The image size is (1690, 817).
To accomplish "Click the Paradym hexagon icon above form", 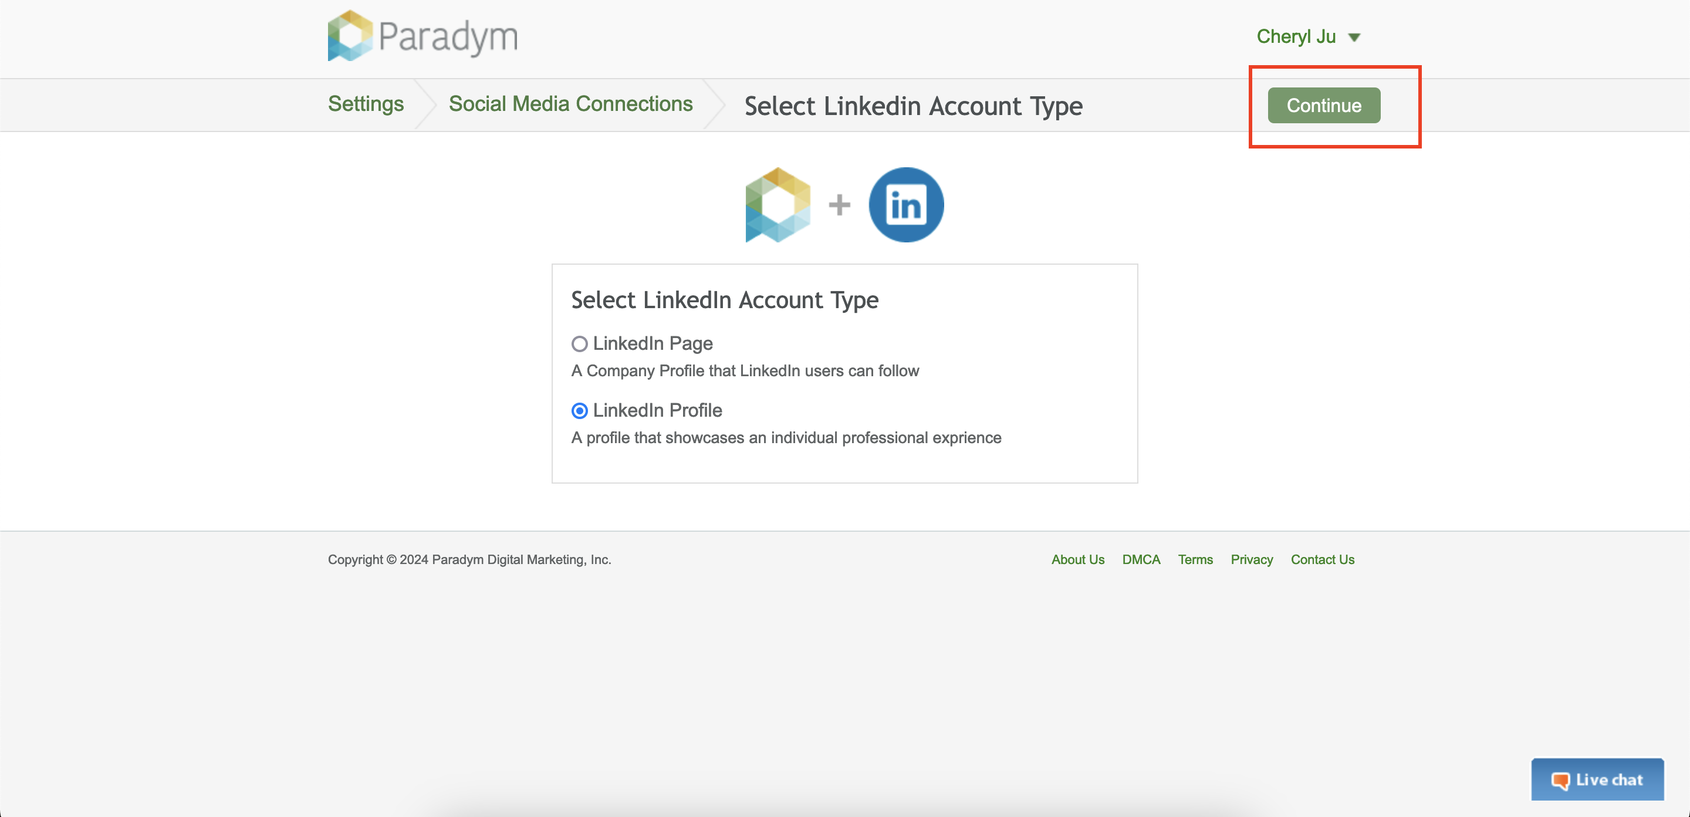I will click(778, 205).
